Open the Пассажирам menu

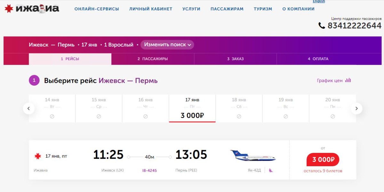click(x=227, y=9)
